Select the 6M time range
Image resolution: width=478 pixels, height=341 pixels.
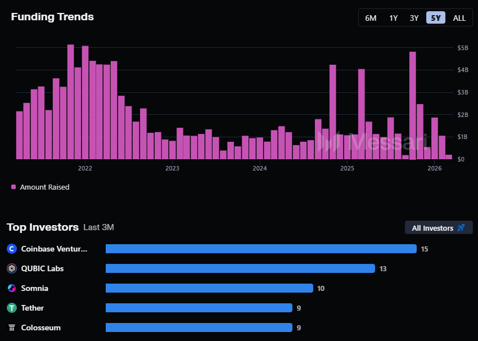tap(371, 17)
